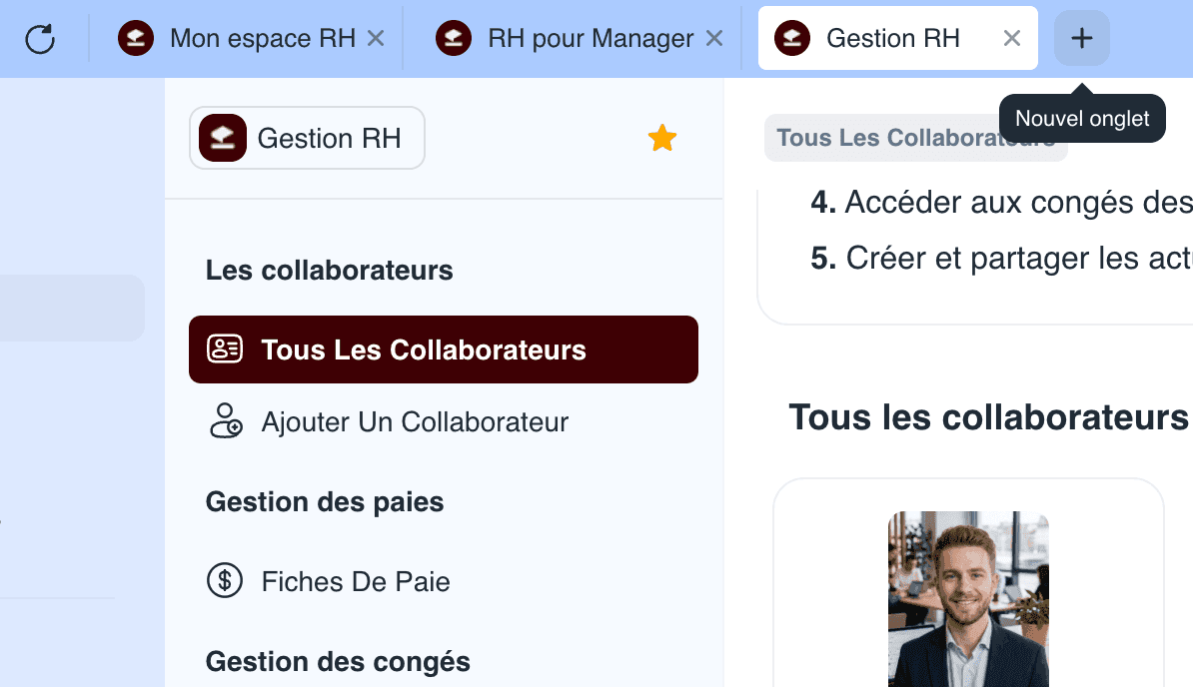This screenshot has width=1193, height=687.
Task: Open Tous Les Collaborateurs in the sidebar
Action: [x=444, y=349]
